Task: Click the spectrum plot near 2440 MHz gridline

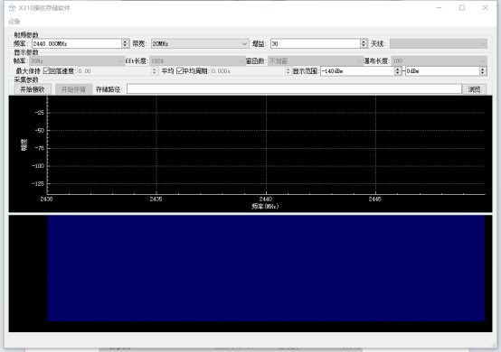Action: pyautogui.click(x=266, y=145)
